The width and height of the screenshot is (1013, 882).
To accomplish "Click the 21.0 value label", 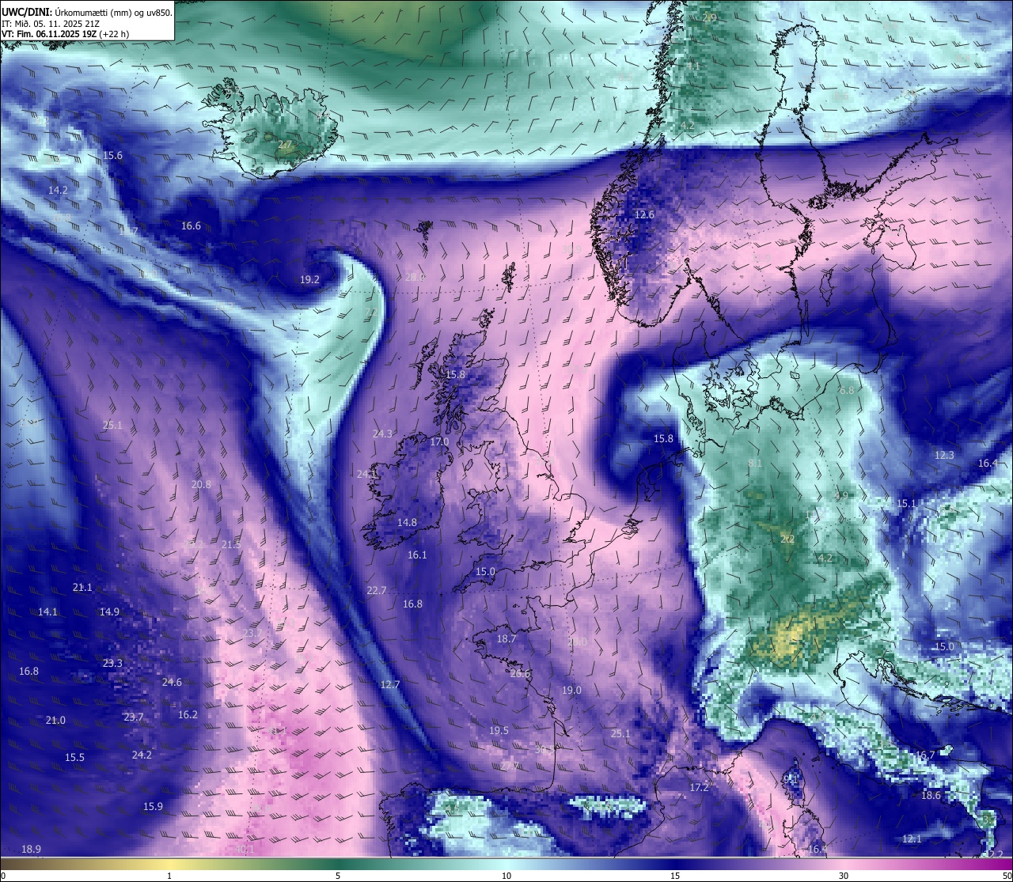I will pos(55,721).
